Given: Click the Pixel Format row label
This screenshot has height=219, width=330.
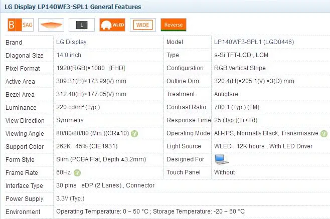Looking at the screenshot, I should [23, 69].
